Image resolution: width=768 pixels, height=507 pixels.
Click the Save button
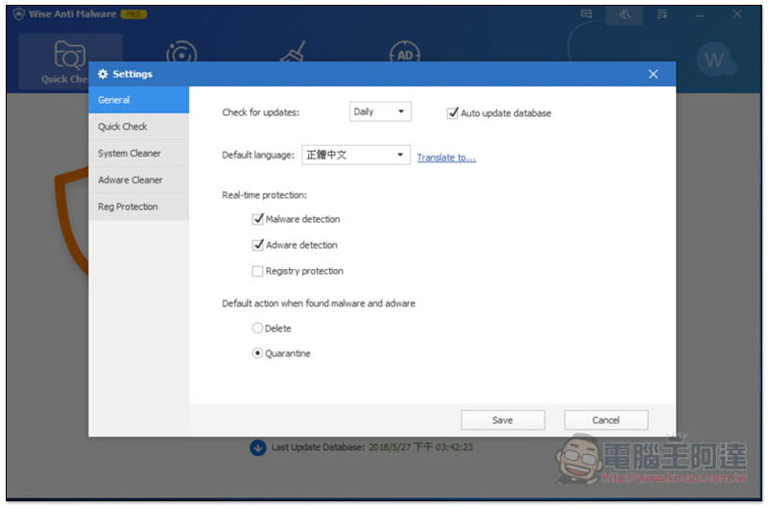pyautogui.click(x=502, y=421)
